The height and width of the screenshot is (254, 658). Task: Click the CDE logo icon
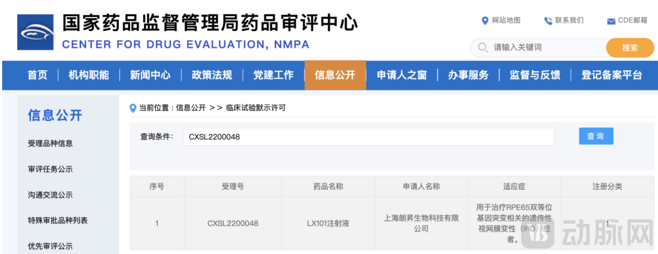tap(36, 33)
